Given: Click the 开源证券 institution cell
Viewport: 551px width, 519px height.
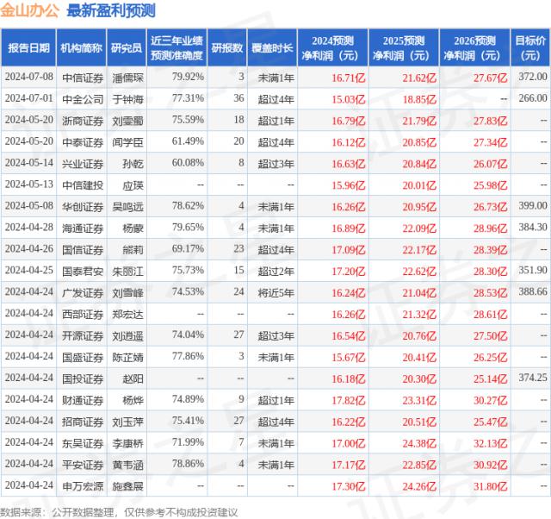Looking at the screenshot, I should [83, 335].
